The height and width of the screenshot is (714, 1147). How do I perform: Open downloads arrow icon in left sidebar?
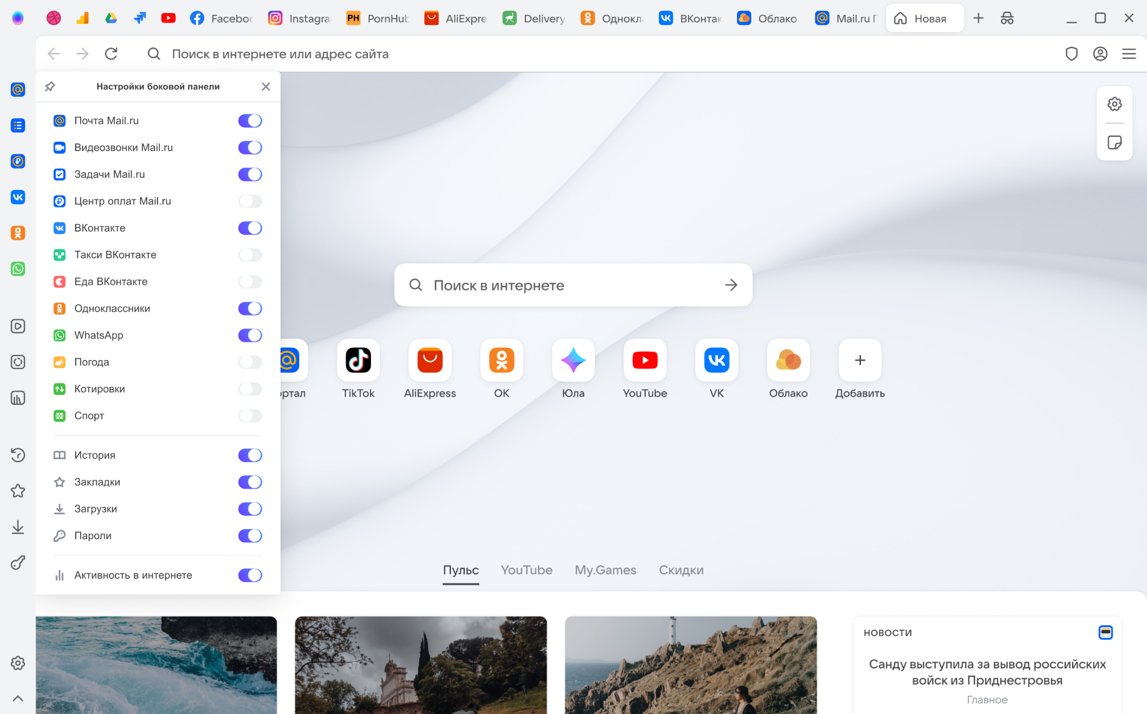click(x=18, y=527)
